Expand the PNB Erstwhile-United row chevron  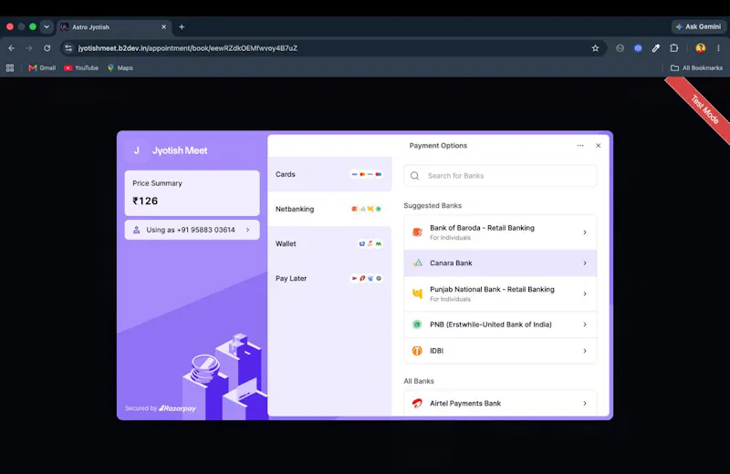(x=585, y=325)
